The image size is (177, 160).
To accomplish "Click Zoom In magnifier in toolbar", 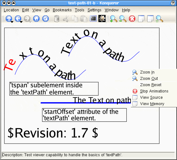I will pyautogui.click(x=113, y=19).
